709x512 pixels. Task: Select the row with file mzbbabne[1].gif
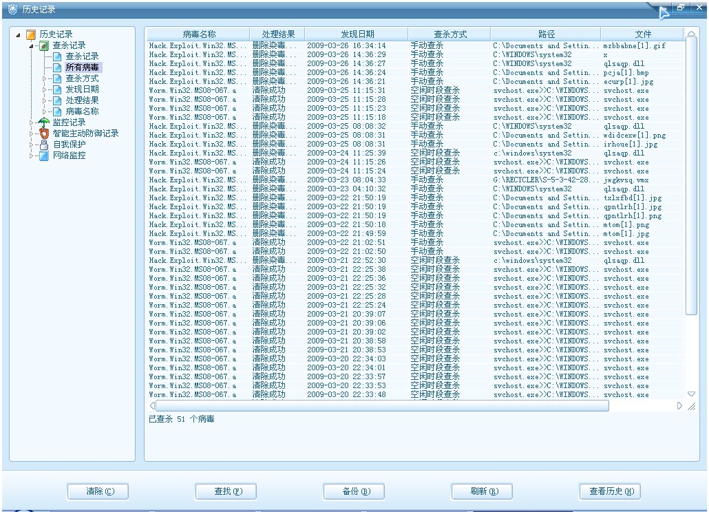tap(416, 45)
